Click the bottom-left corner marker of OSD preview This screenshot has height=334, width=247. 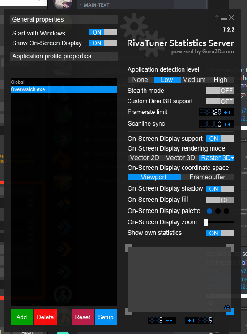coord(129,311)
